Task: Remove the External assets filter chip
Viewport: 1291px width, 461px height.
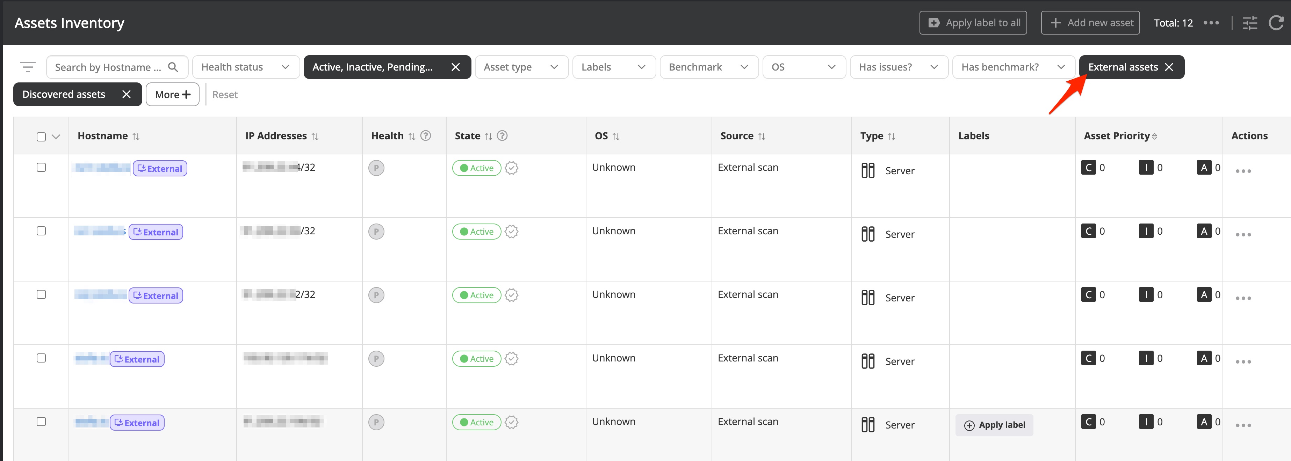Action: 1169,67
